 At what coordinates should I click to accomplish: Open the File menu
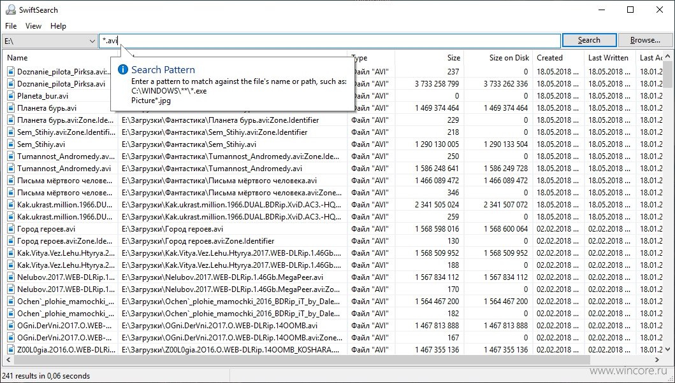click(11, 26)
